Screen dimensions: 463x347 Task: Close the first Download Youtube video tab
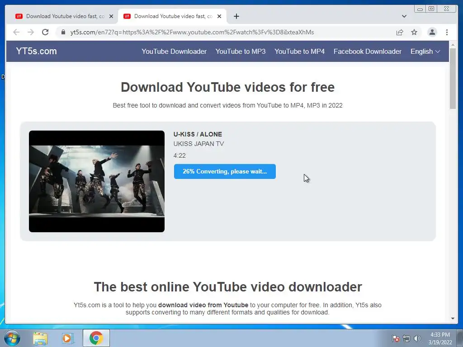[x=111, y=16]
